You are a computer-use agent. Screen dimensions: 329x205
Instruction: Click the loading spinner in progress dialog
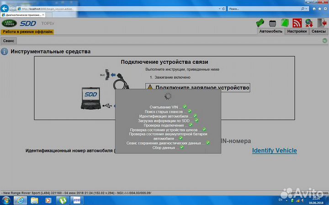(168, 96)
